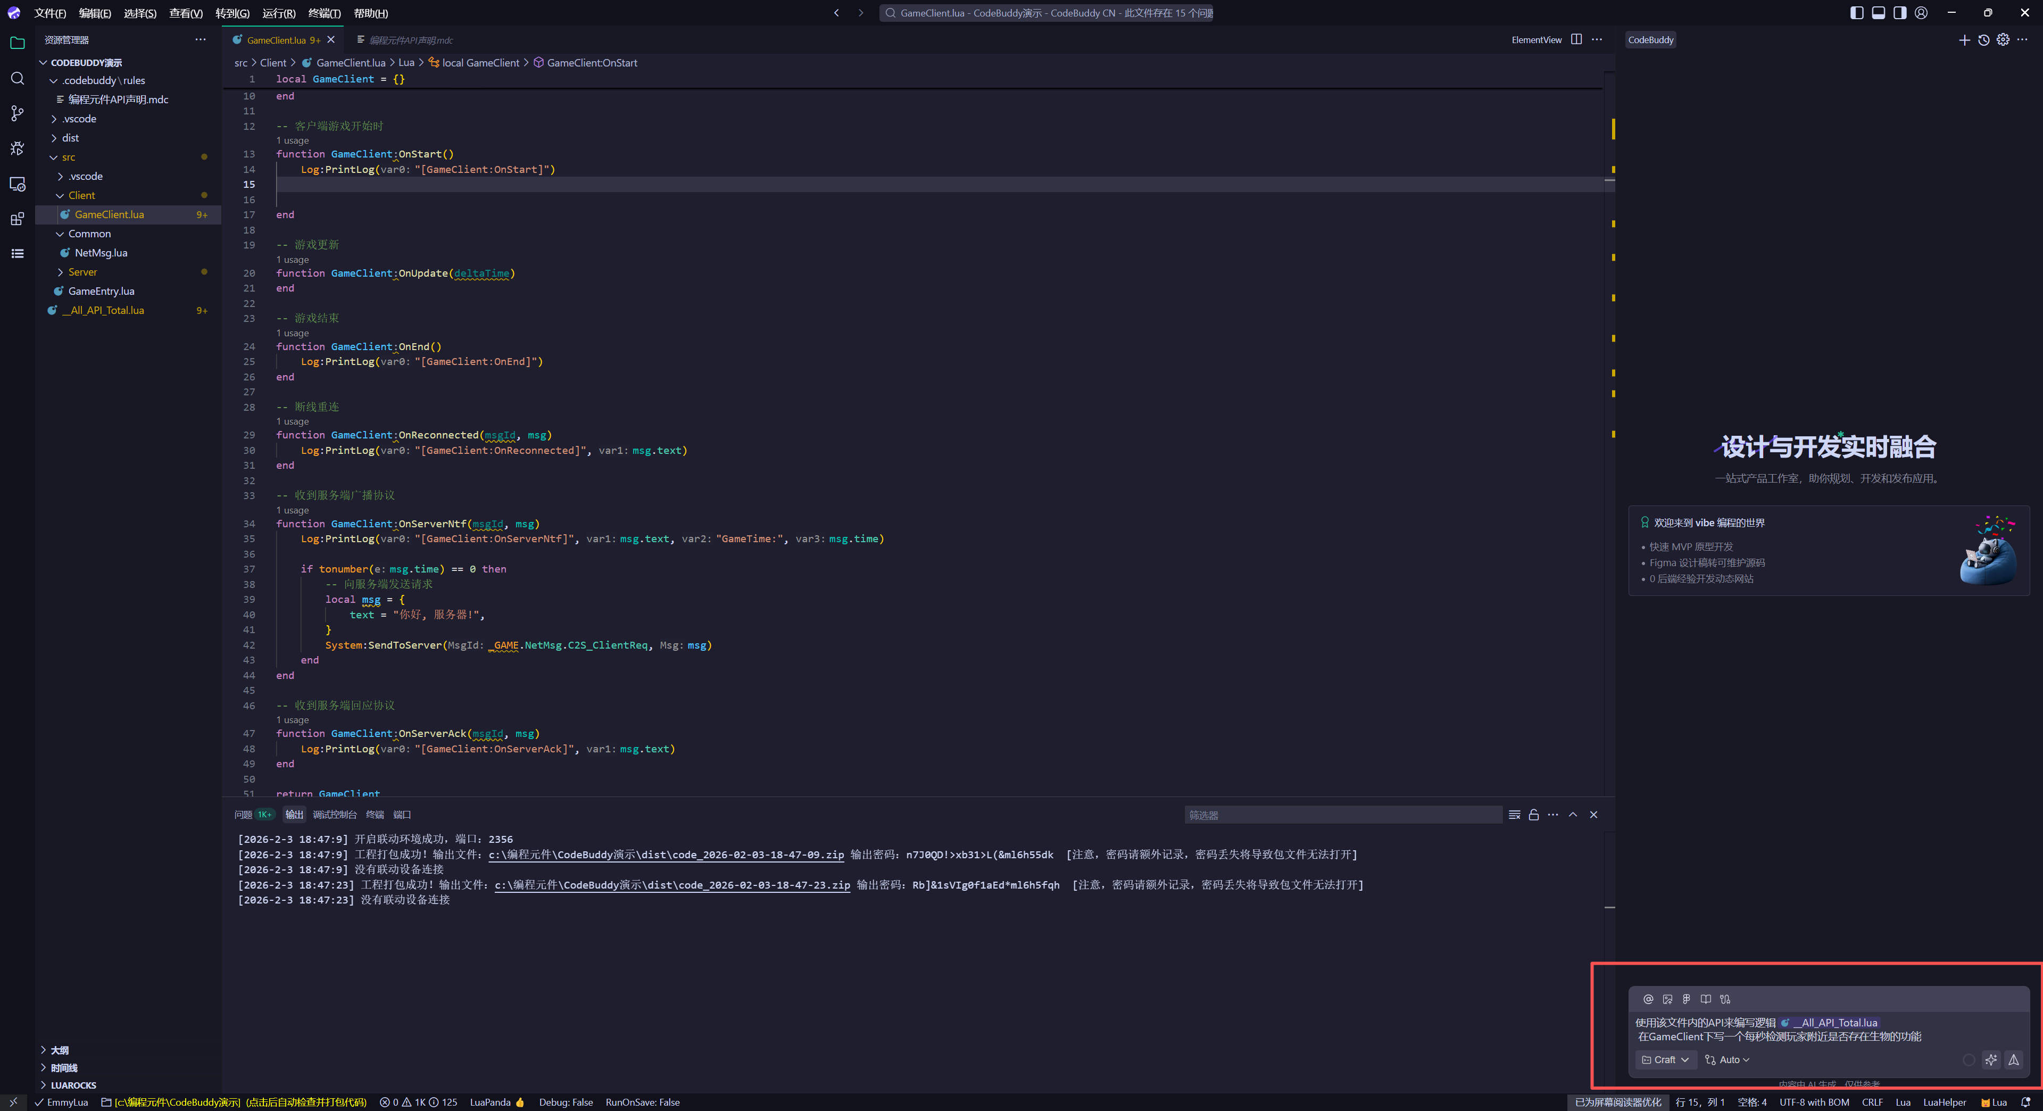The height and width of the screenshot is (1111, 2043).
Task: Click the book knowledge icon in chat
Action: point(1705,999)
